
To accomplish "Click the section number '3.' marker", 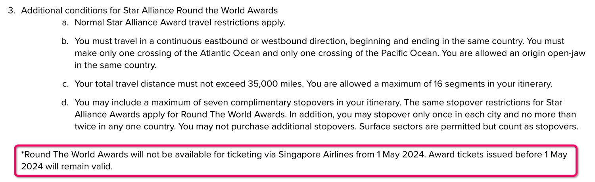I will pos(12,10).
